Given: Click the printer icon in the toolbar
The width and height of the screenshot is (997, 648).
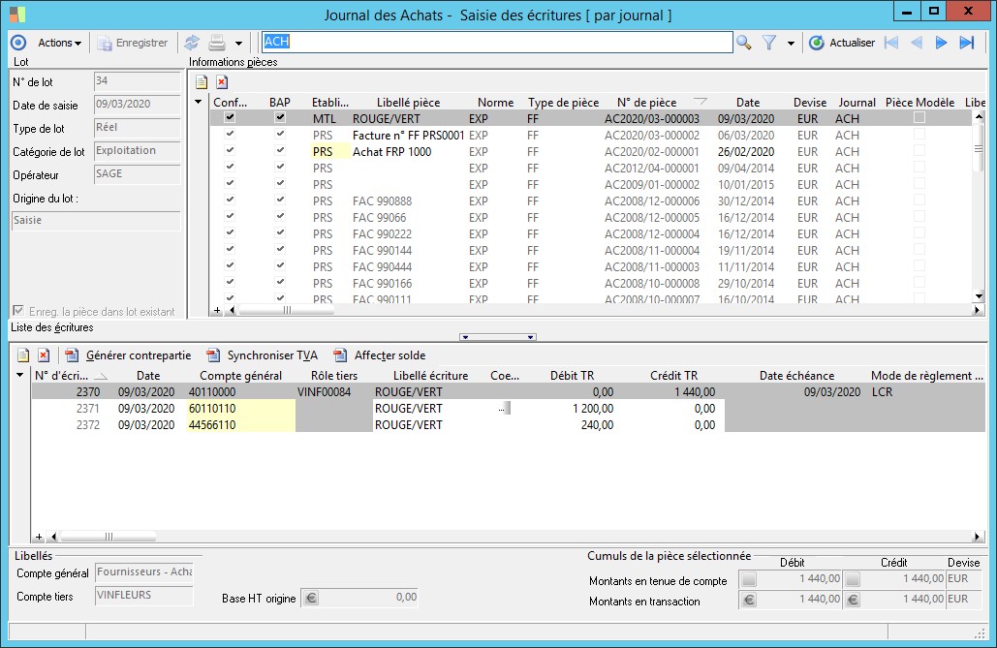Looking at the screenshot, I should [217, 43].
